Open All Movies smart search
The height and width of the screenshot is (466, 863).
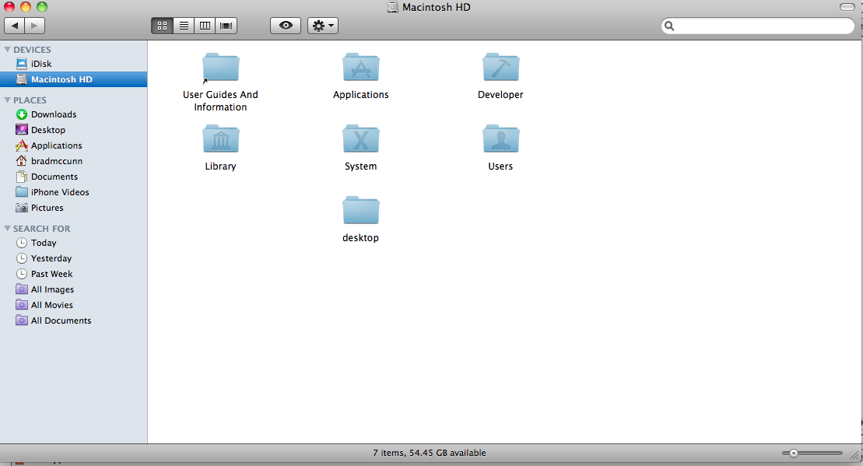[74, 305]
